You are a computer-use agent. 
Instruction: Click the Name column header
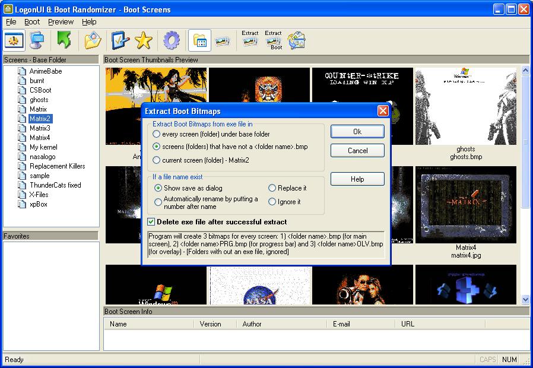(x=149, y=324)
